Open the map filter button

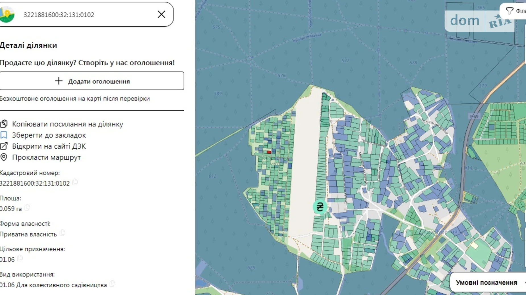pyautogui.click(x=513, y=11)
